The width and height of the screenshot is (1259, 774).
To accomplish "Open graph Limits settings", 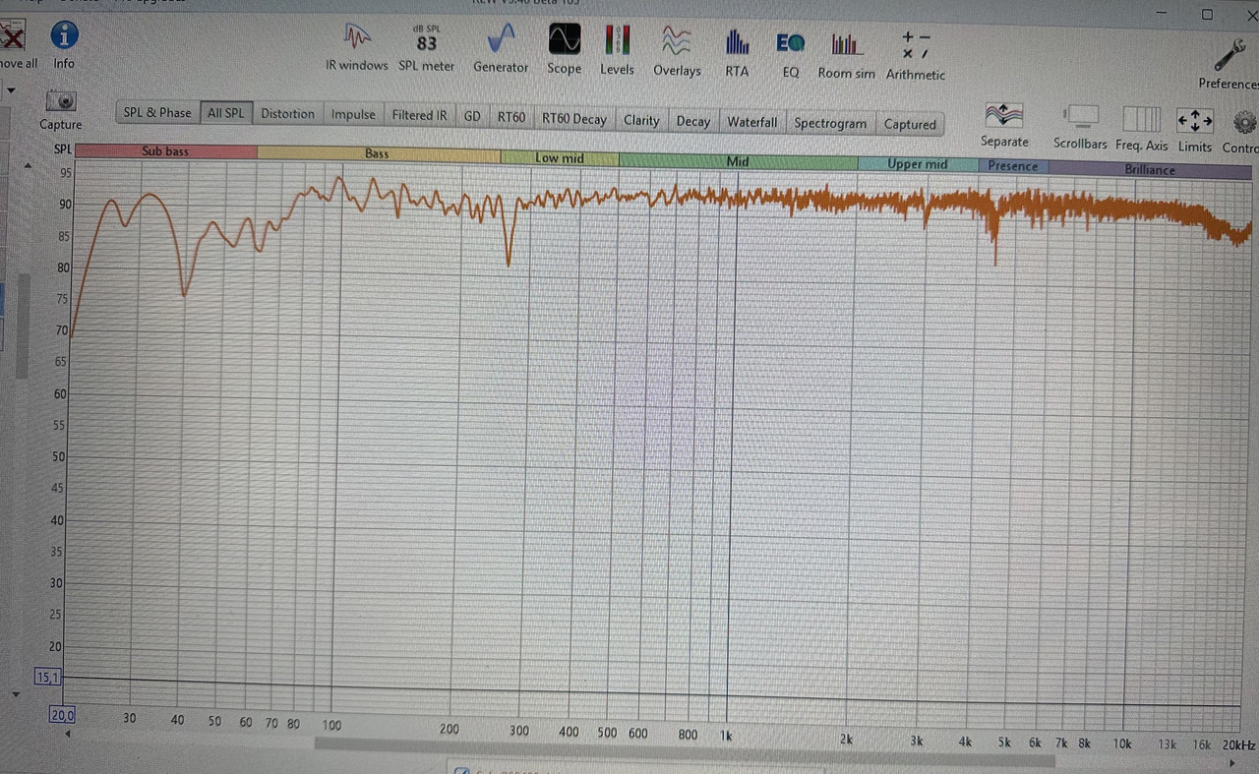I will 1195,129.
